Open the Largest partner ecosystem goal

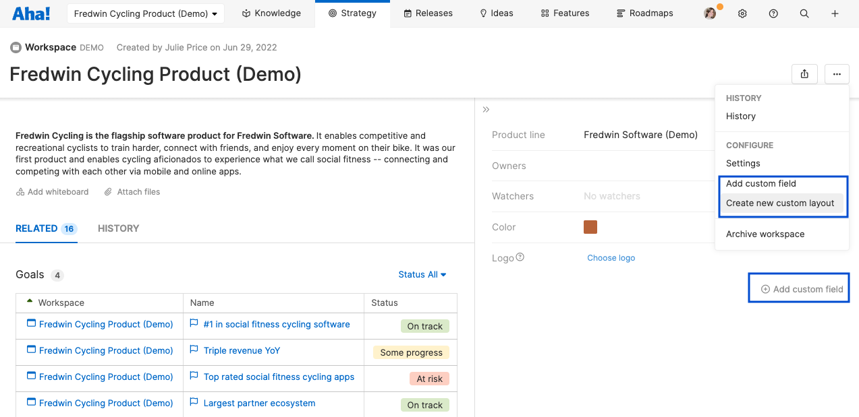(259, 404)
